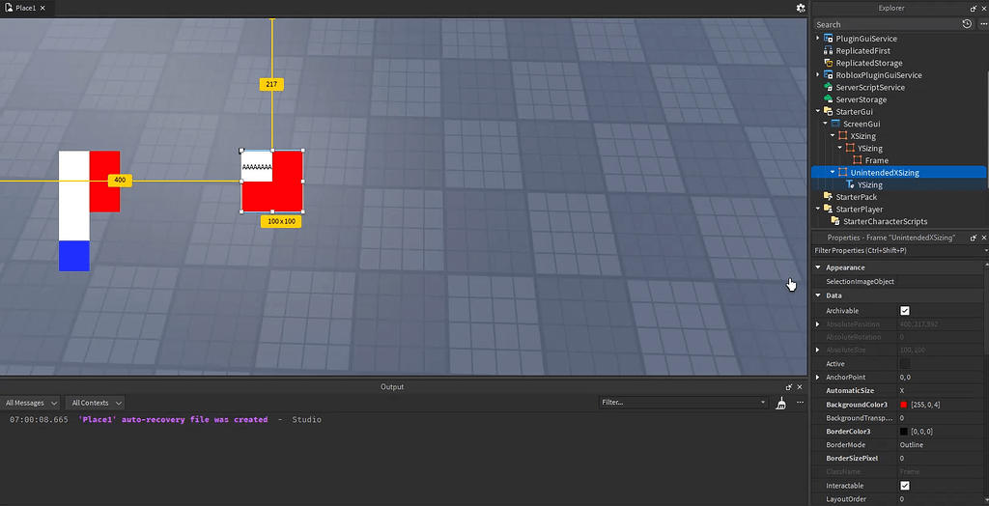989x506 pixels.
Task: Open viewport settings gear icon
Action: [x=801, y=8]
